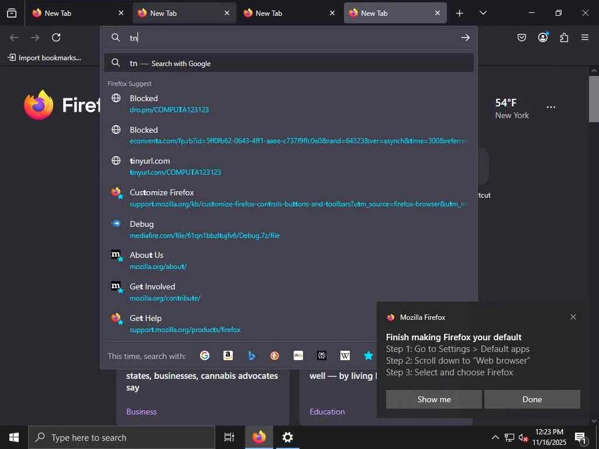Close the active fourth New Tab
599x449 pixels.
pos(438,13)
